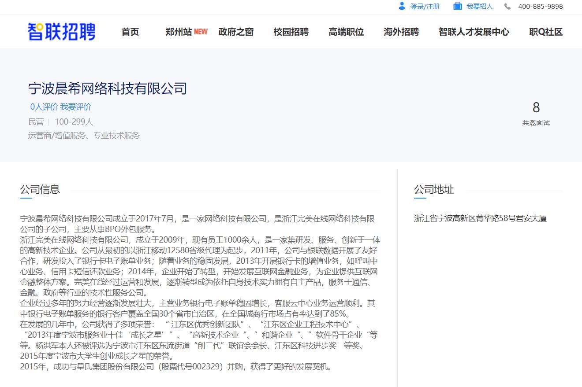This screenshot has width=582, height=387.
Task: Click the red NEW badge beside 郑州站
Action: (201, 32)
